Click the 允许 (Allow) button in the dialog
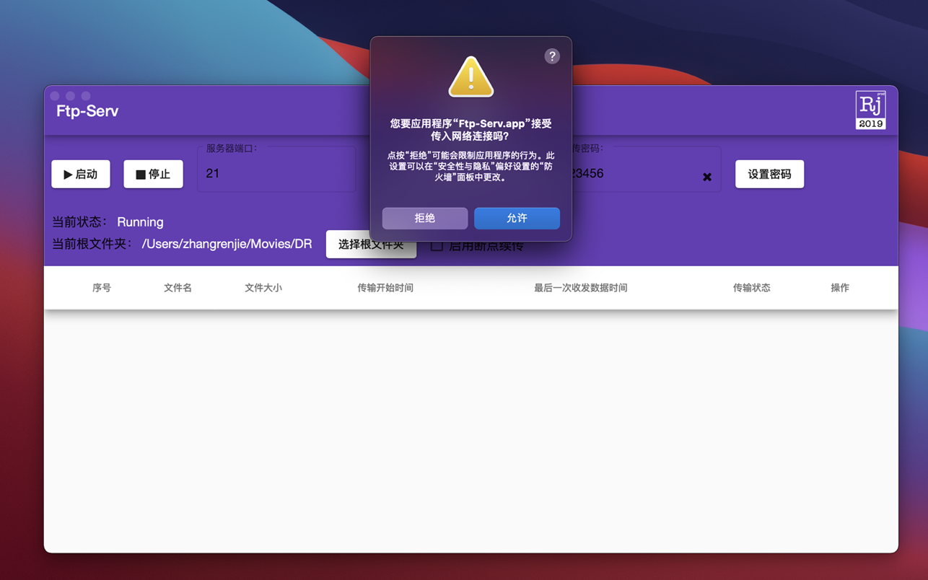The width and height of the screenshot is (928, 580). [517, 218]
